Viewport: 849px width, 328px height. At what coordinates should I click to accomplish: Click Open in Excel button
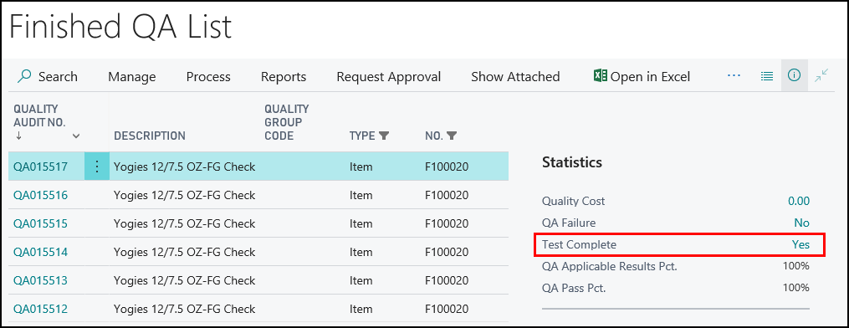(x=642, y=77)
